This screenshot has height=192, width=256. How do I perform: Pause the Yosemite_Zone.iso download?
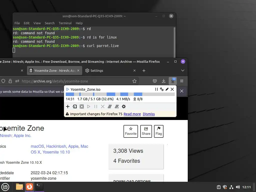(x=156, y=89)
